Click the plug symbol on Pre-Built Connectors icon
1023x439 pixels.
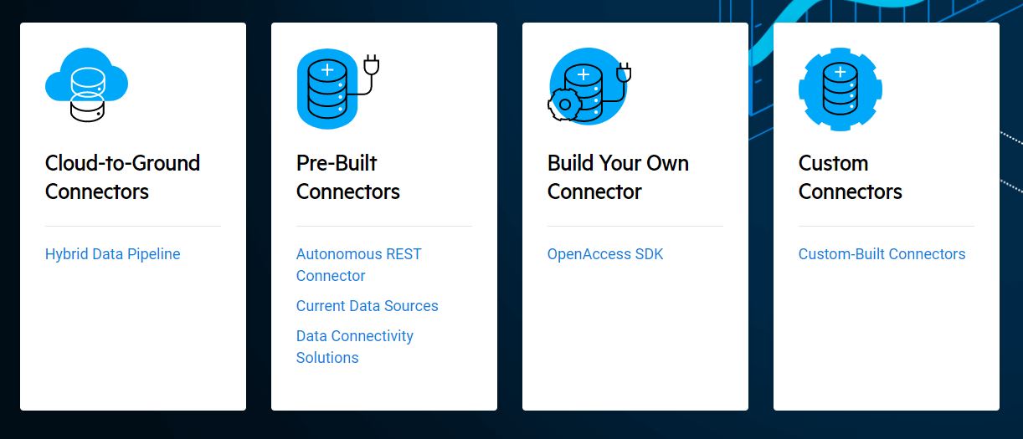coord(373,64)
